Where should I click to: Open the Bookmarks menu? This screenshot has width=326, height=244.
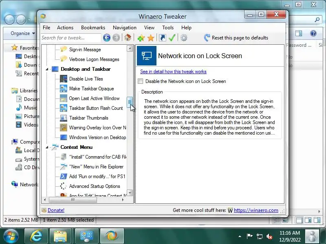93,27
